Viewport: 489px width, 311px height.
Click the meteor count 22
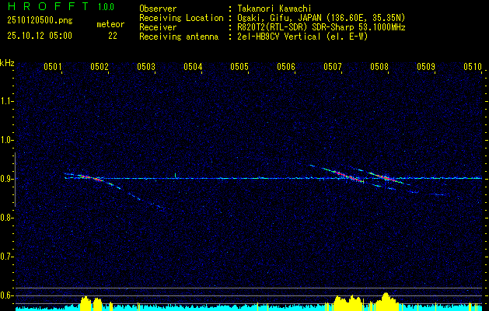coord(113,36)
